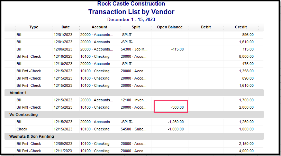Click the 475.00 credit amount

(248, 64)
